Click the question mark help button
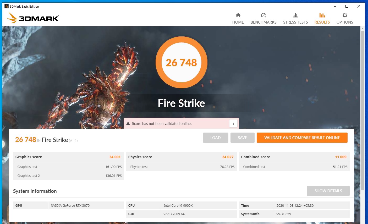Screen dimensions: 368x224 pos(233,123)
